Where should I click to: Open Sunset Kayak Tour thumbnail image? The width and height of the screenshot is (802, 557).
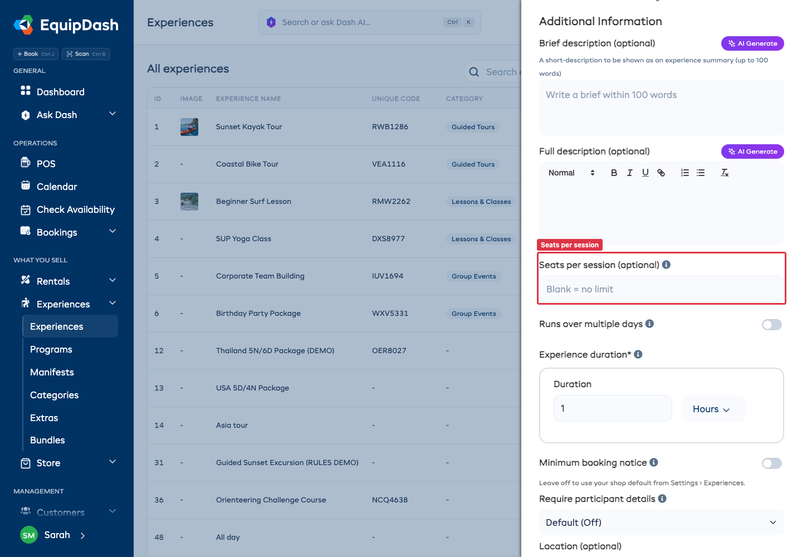189,127
